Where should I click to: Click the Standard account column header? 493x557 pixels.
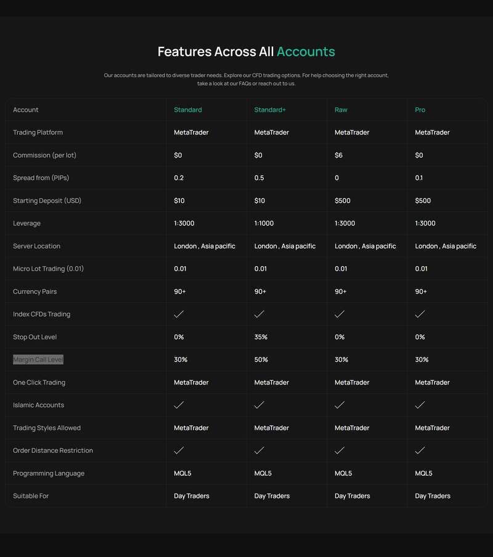(187, 110)
